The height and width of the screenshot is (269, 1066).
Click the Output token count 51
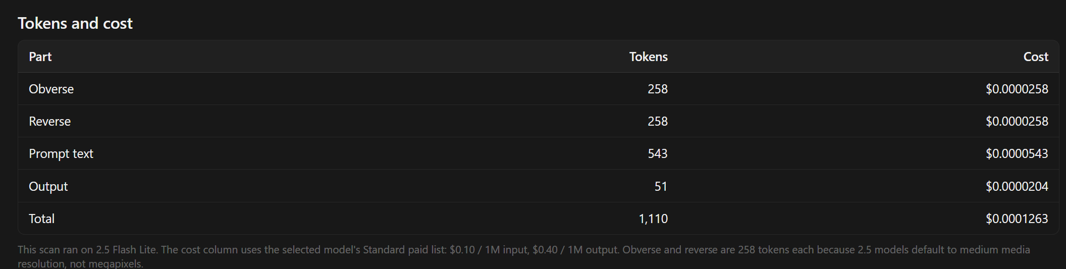(x=661, y=186)
